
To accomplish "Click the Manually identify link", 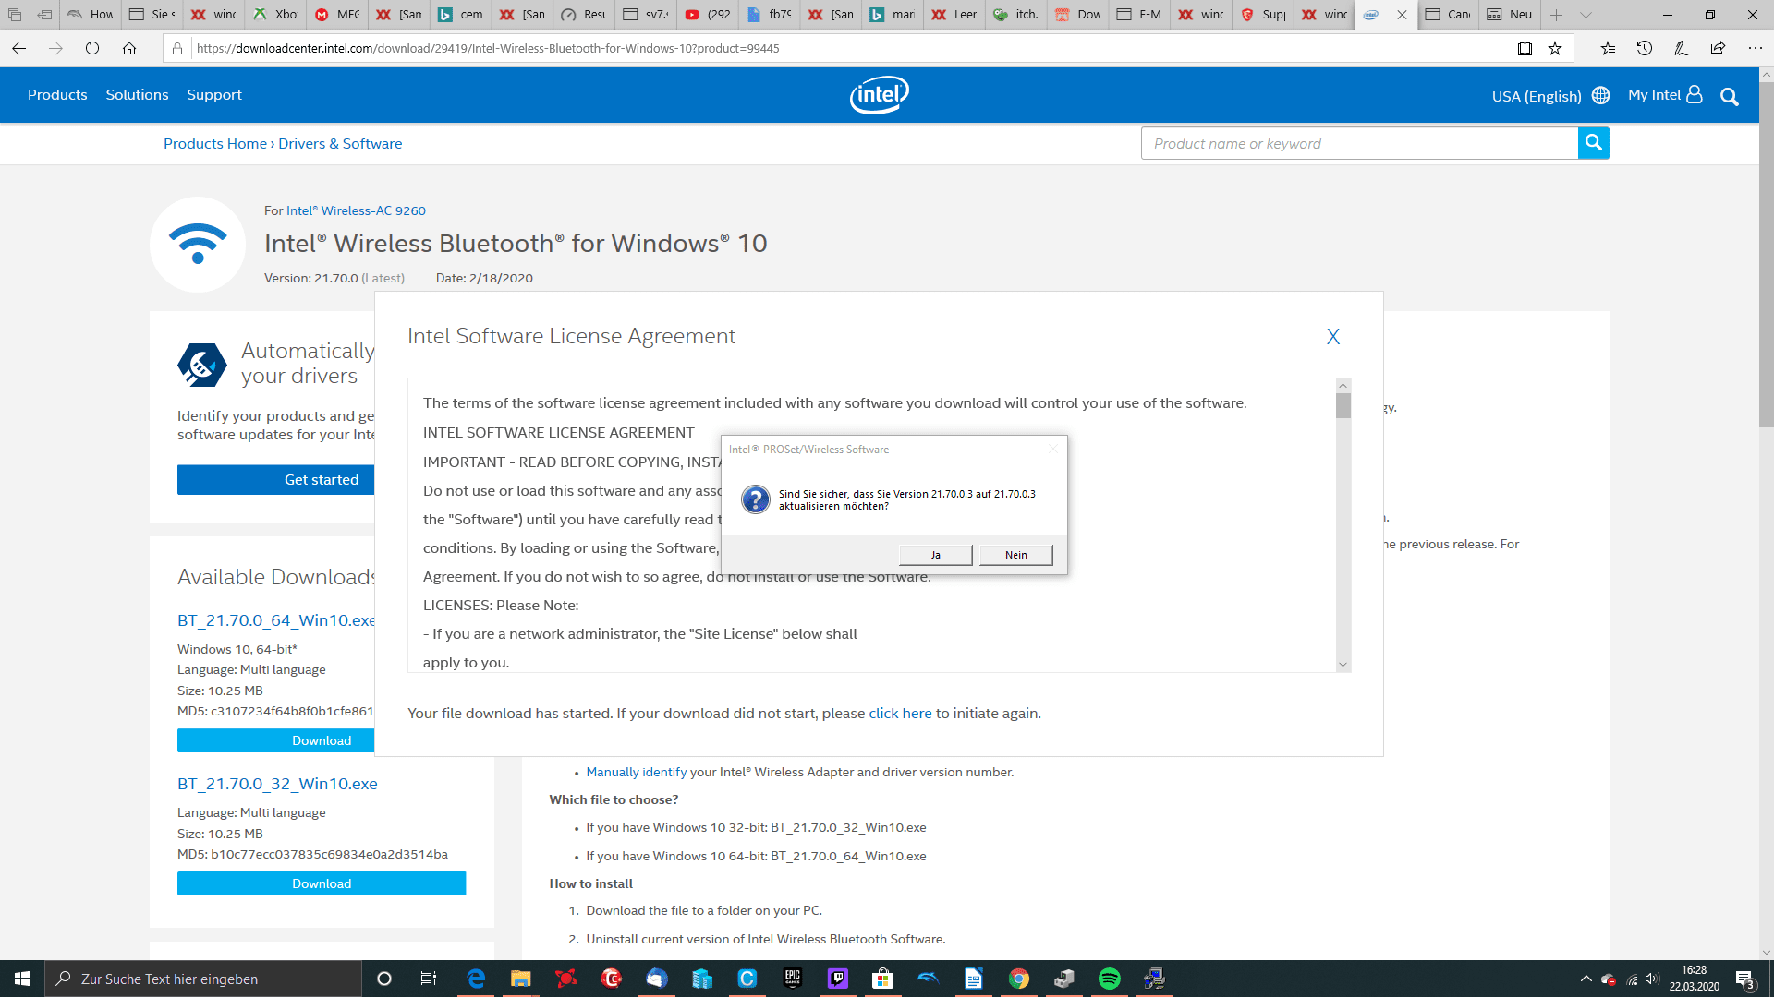I will tap(637, 773).
